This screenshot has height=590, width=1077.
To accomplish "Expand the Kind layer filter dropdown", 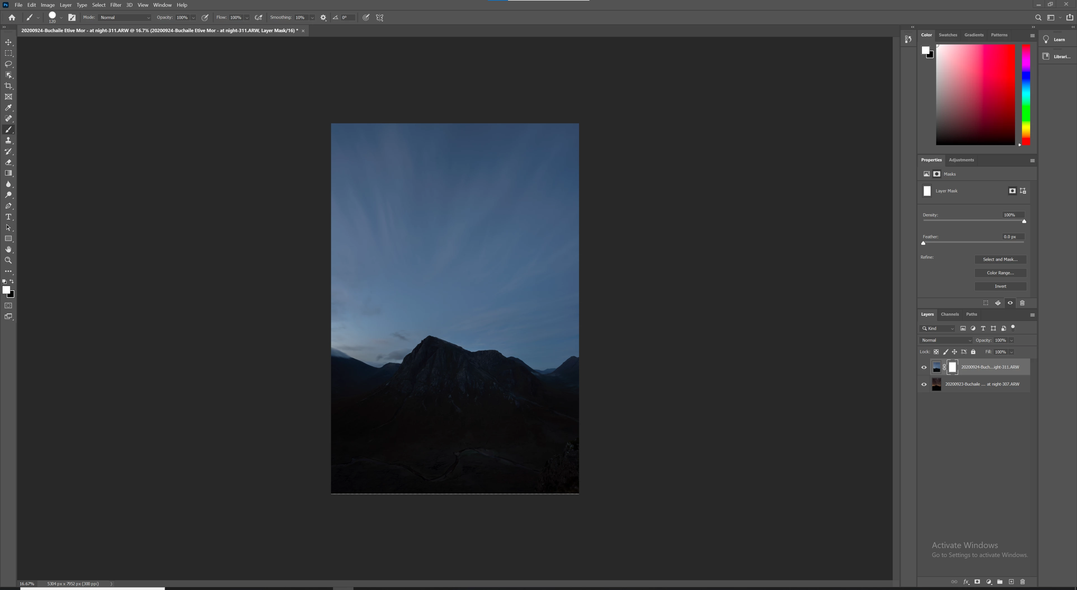I will tap(938, 329).
